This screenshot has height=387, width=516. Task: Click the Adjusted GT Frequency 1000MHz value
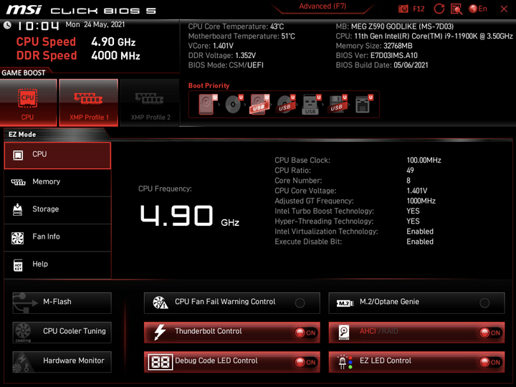[x=421, y=201]
